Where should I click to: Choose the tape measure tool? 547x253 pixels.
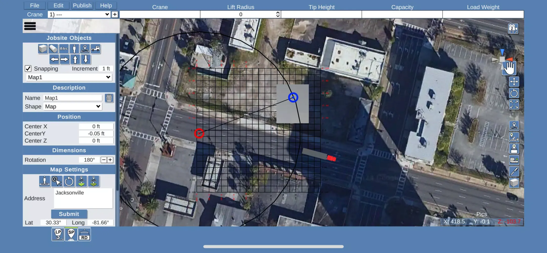(x=514, y=160)
